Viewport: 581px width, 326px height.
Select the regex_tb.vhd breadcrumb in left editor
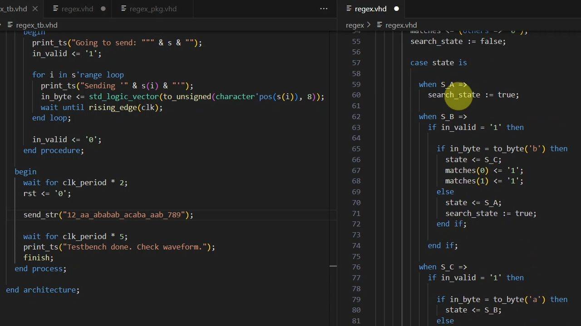[36, 25]
